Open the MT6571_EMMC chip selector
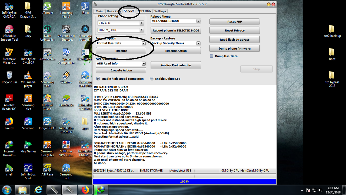This screenshot has height=195, width=346. (x=121, y=30)
